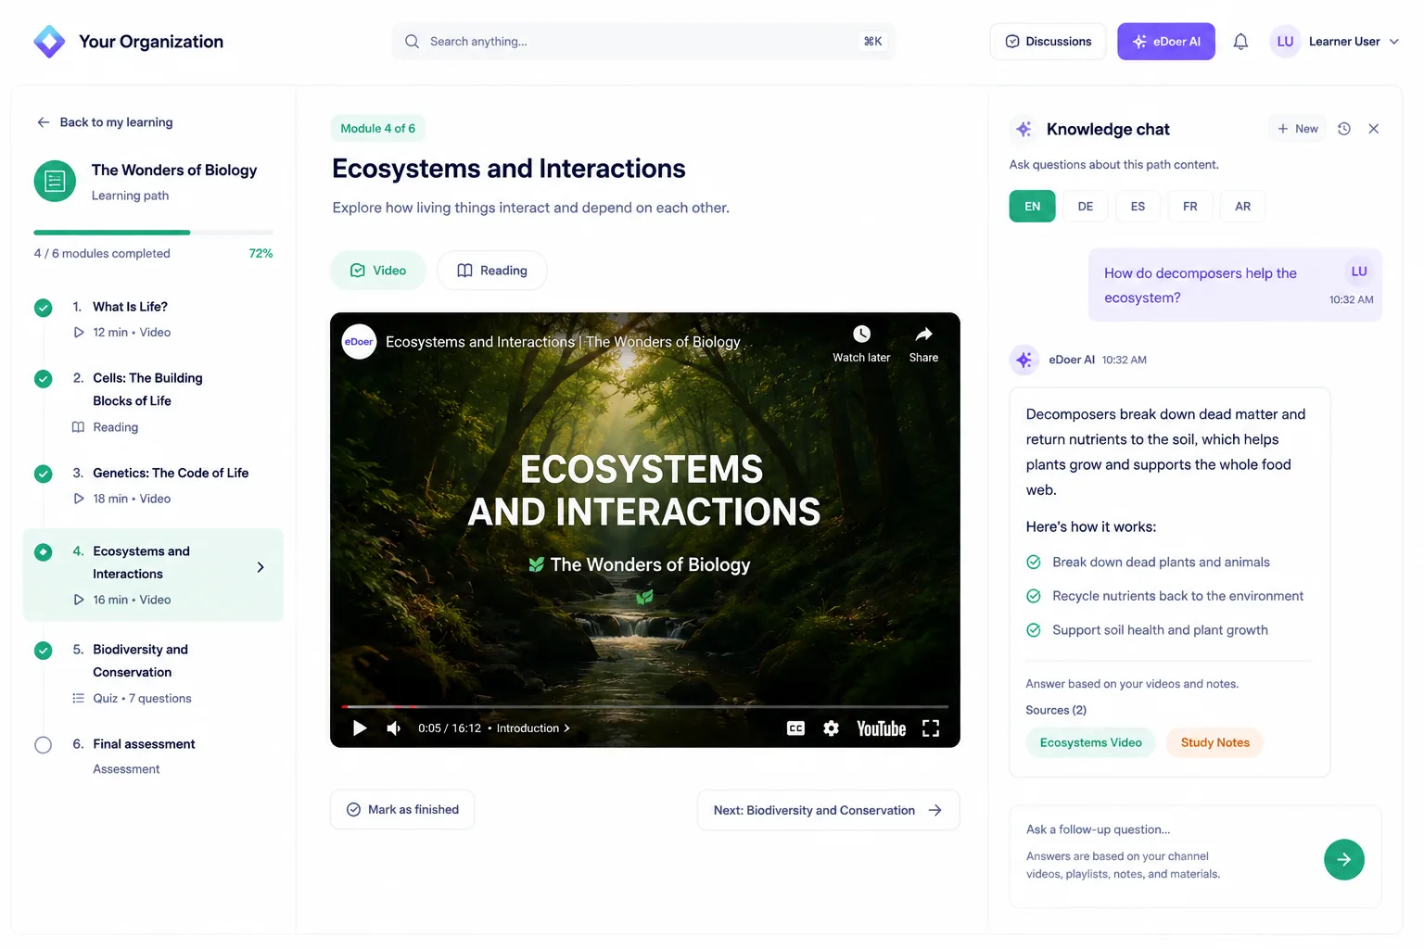
Task: Go to Next: Biodiversity and Conservation
Action: coord(828,811)
